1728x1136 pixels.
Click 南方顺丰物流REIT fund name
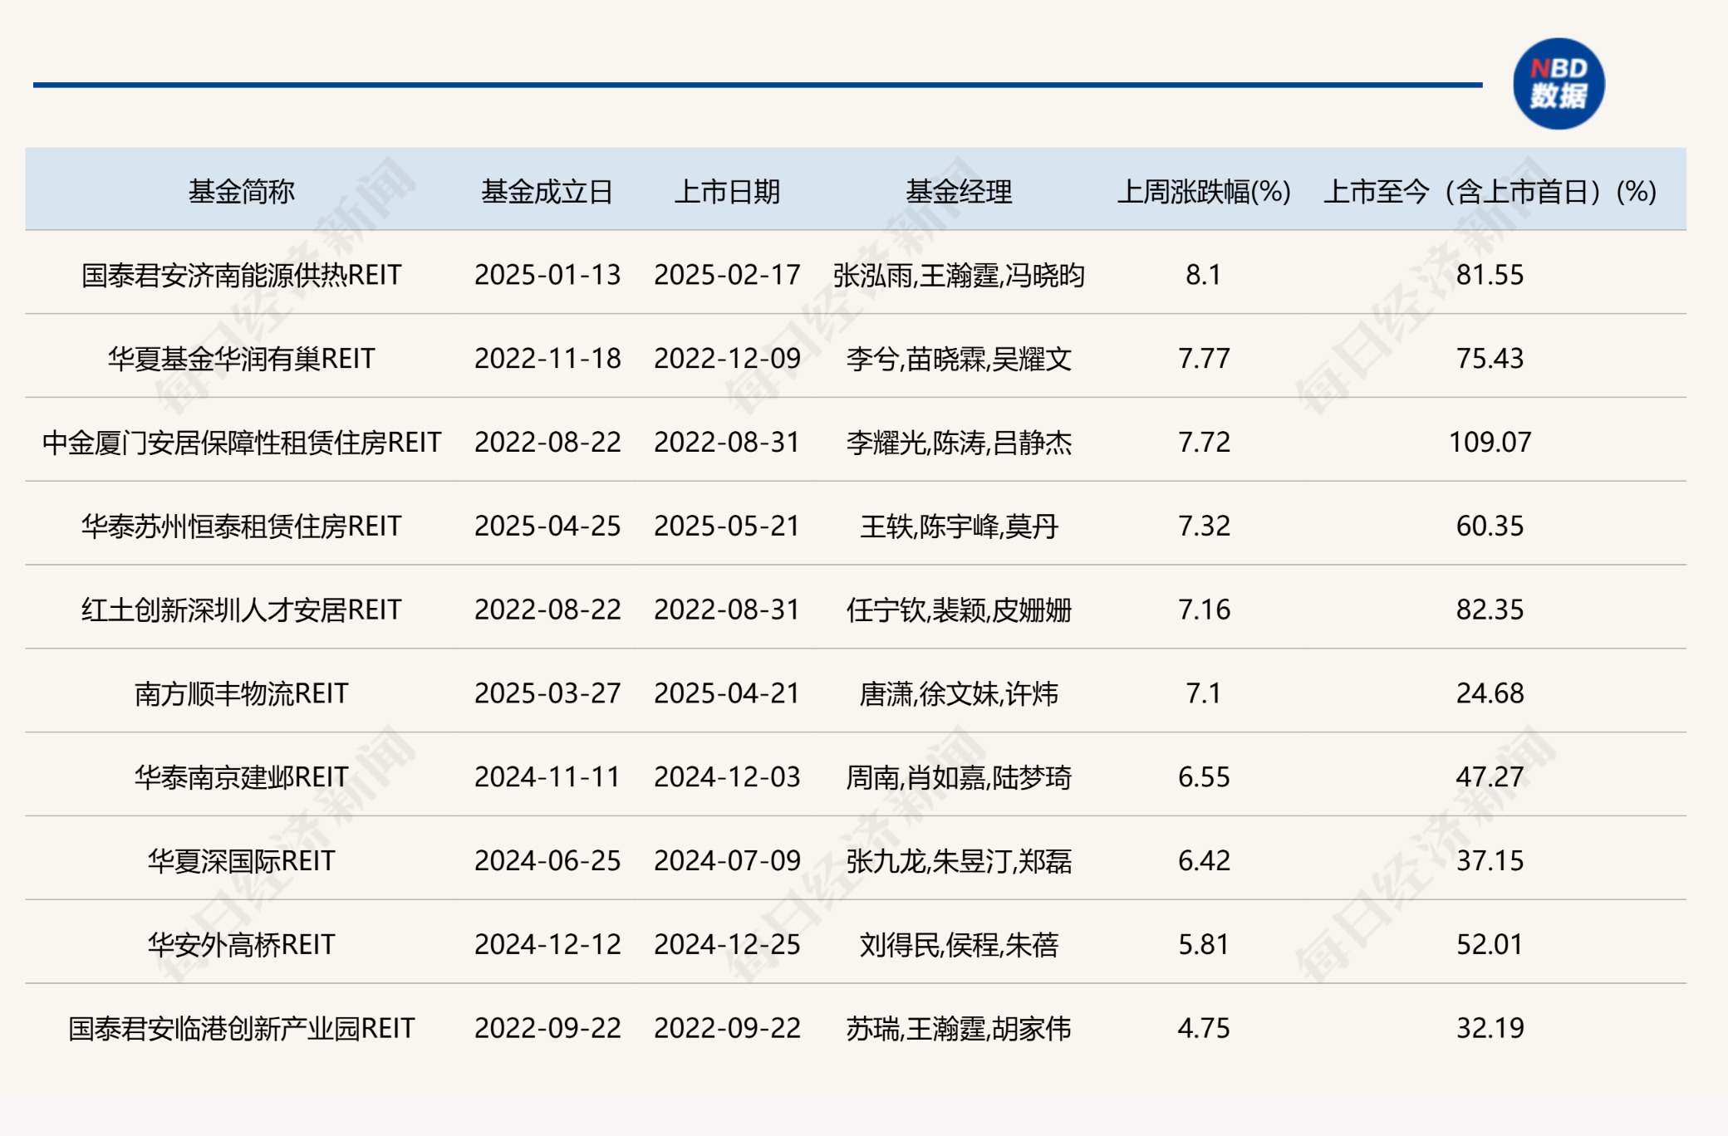[x=242, y=693]
